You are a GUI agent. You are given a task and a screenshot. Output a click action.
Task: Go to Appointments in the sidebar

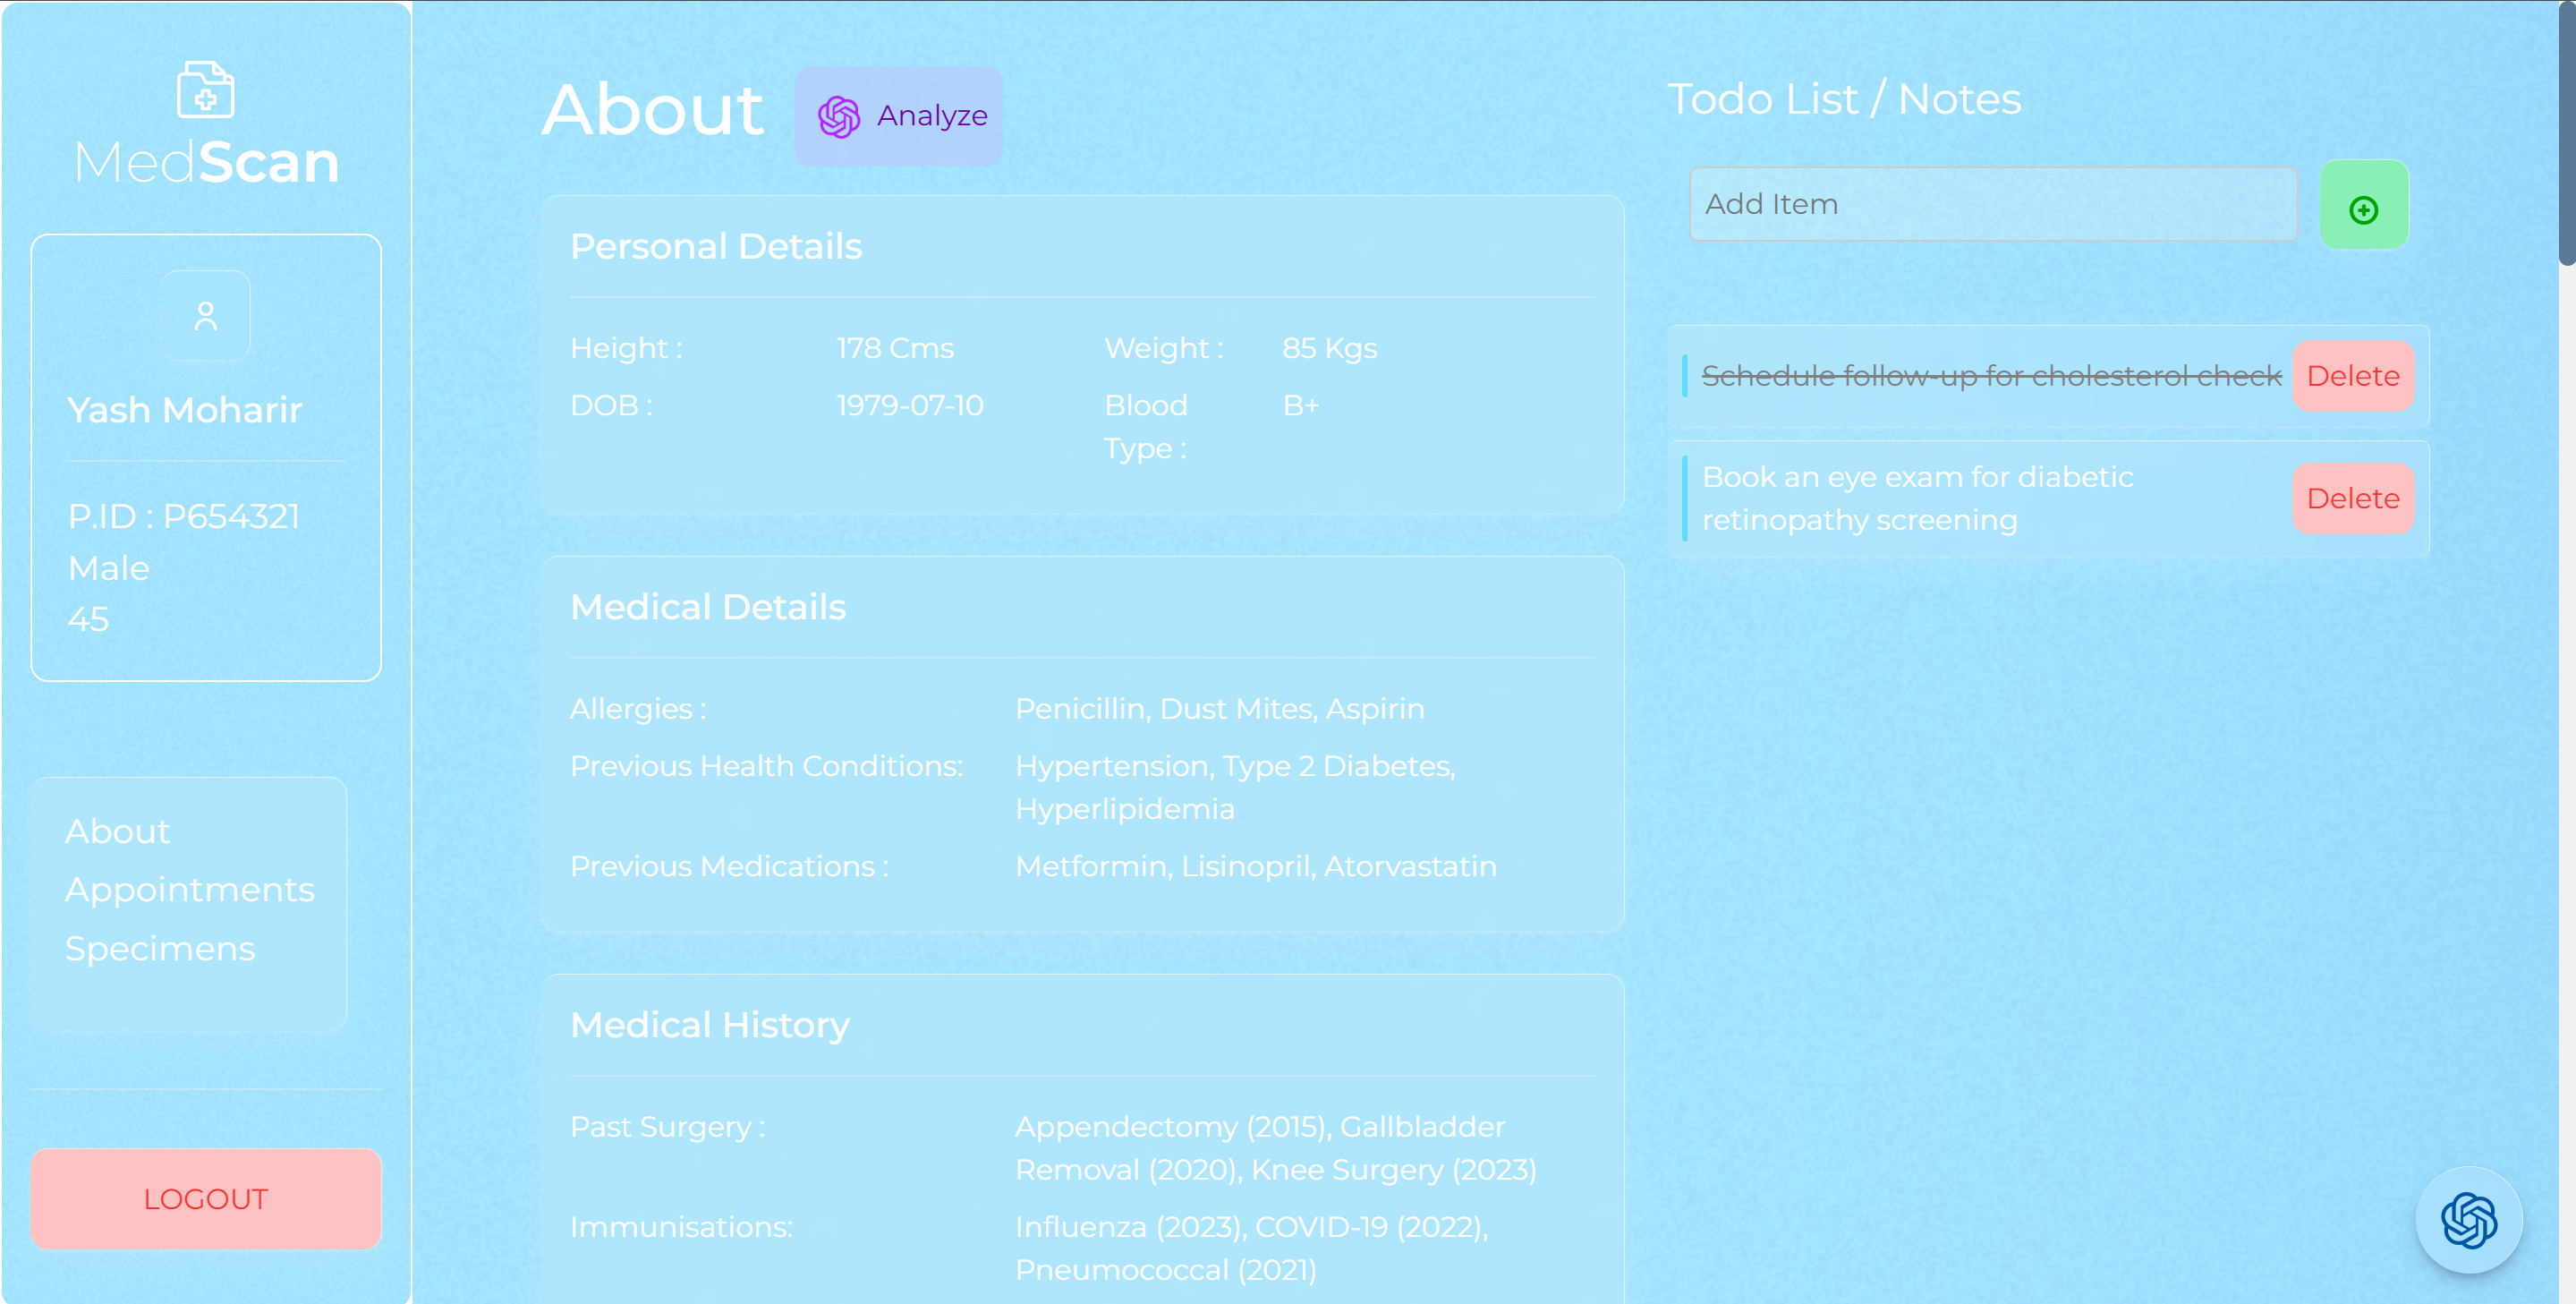189,889
